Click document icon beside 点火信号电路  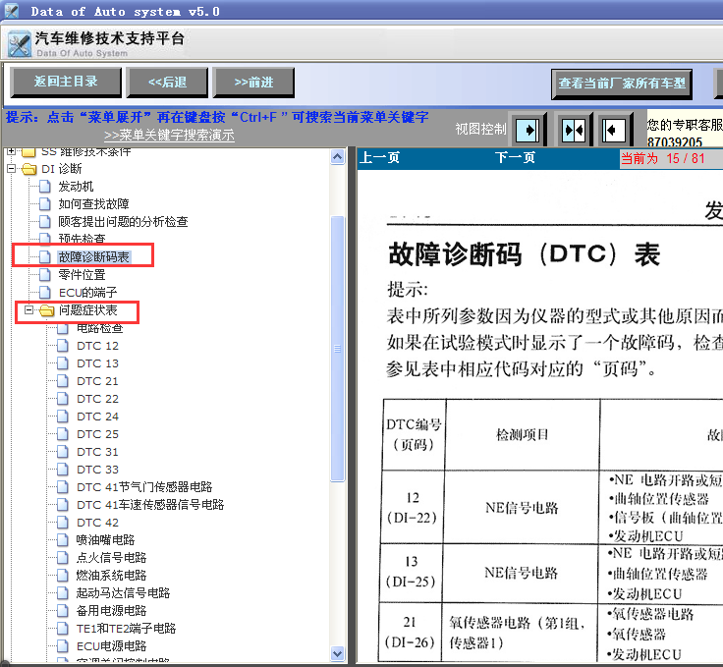tap(63, 558)
